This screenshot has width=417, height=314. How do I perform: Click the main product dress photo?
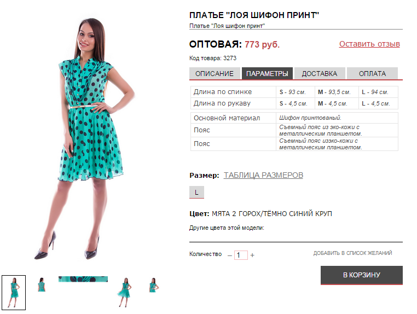tap(85, 138)
